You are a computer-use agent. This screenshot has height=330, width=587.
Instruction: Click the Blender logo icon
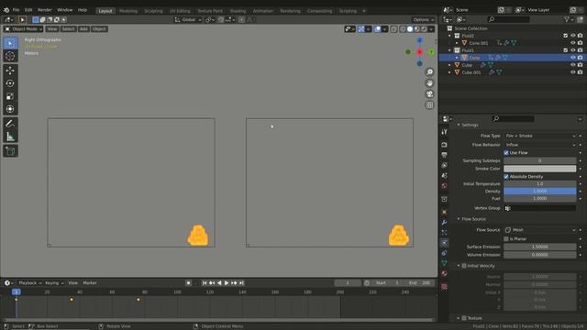pos(6,10)
